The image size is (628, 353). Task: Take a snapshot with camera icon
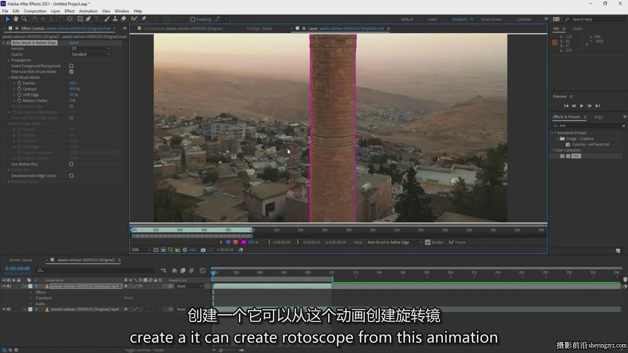pyautogui.click(x=203, y=250)
